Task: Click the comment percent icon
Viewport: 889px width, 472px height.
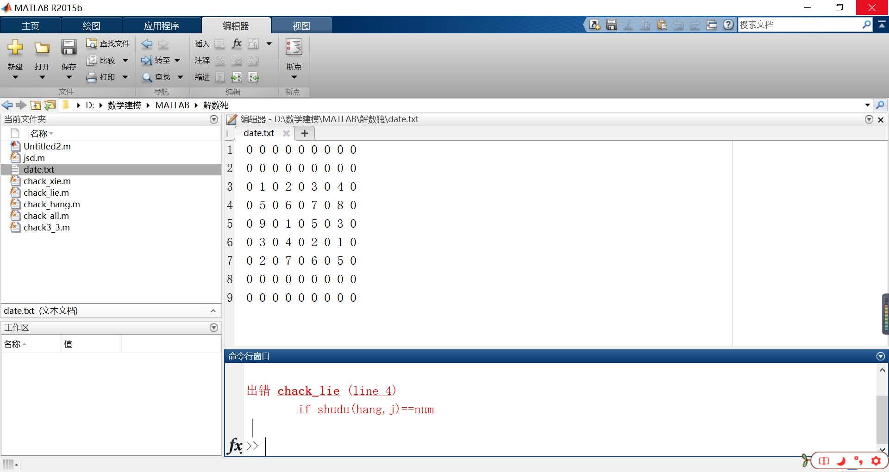Action: [x=220, y=61]
